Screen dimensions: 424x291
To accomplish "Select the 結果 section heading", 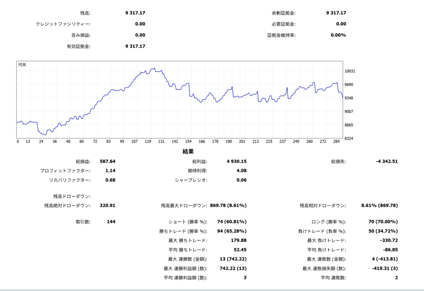I will pyautogui.click(x=188, y=152).
